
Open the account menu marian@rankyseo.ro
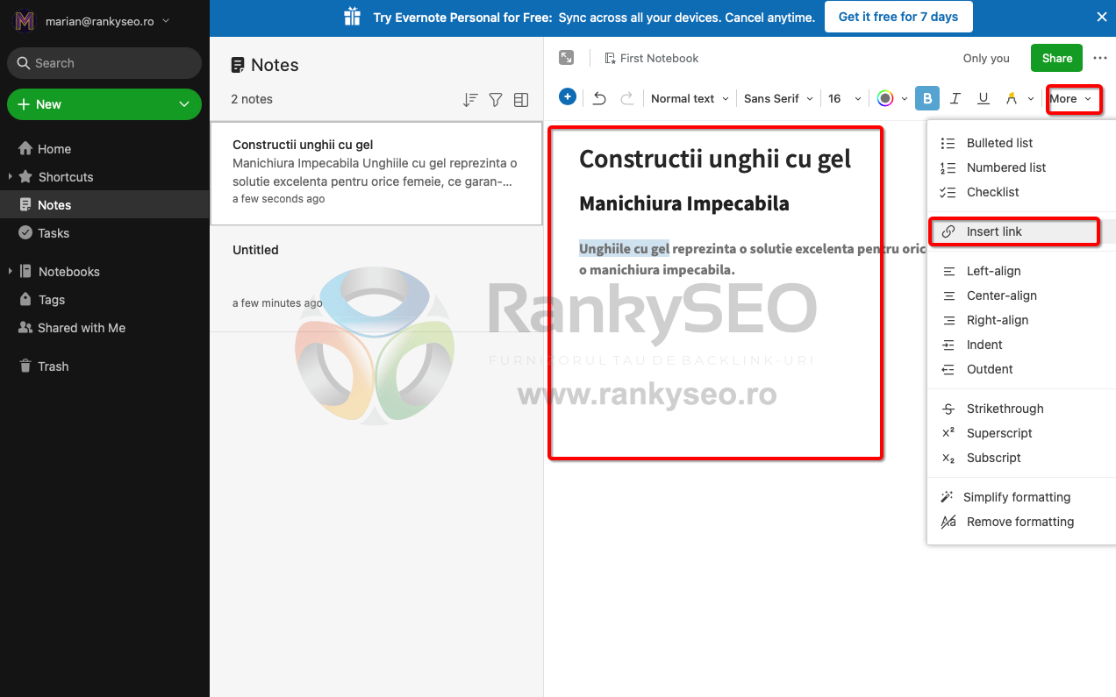point(92,21)
